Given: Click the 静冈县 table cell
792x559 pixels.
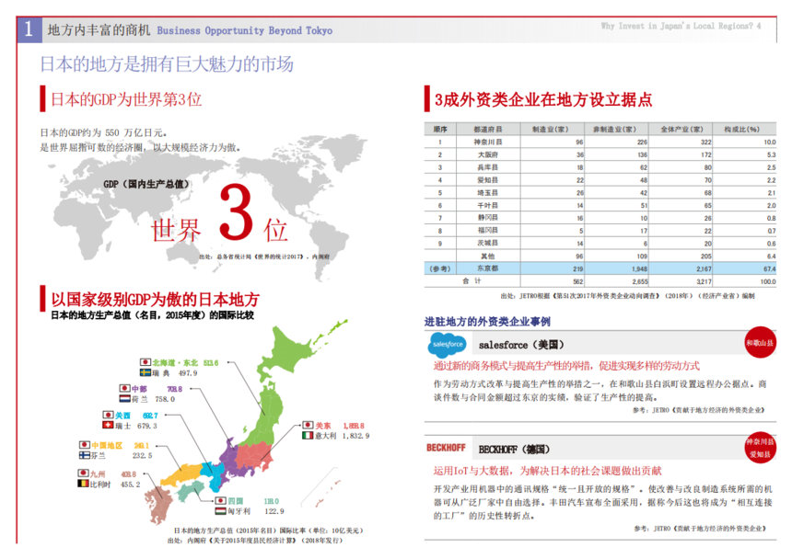Looking at the screenshot, I should 488,218.
